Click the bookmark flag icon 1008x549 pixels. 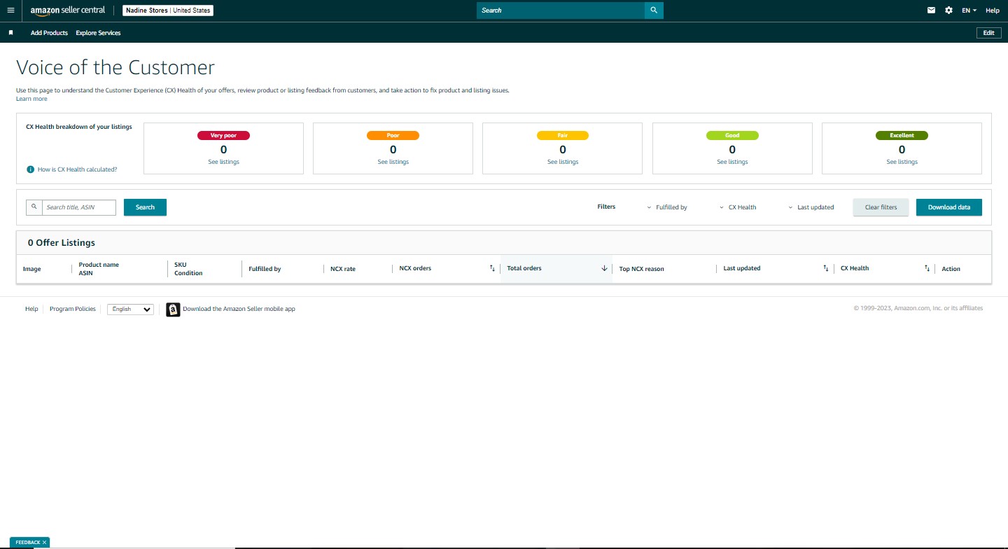click(x=10, y=33)
